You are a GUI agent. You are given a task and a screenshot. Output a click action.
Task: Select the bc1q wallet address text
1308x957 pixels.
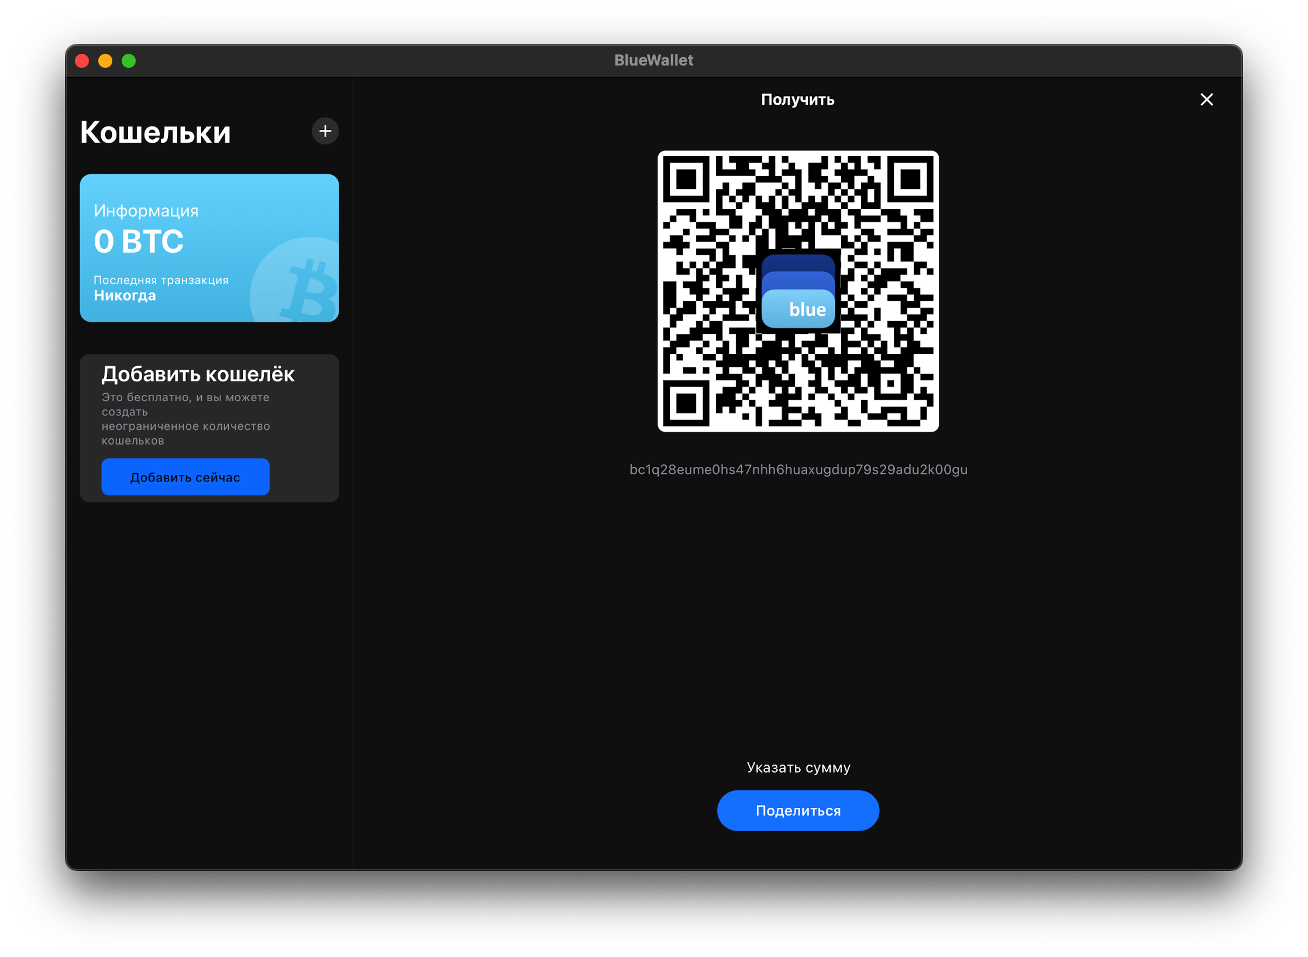pos(798,469)
